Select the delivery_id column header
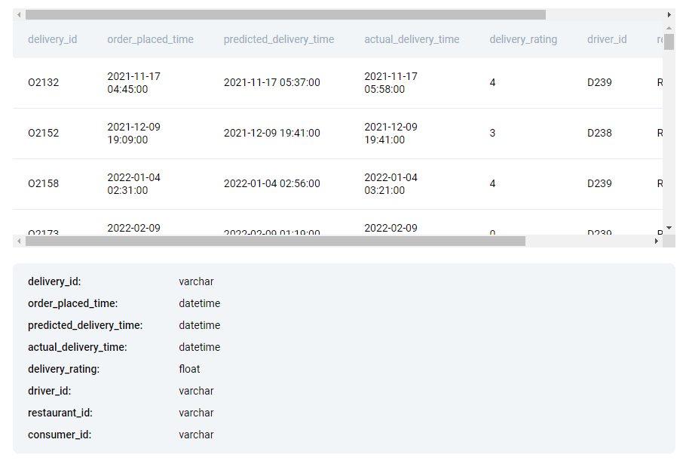The height and width of the screenshot is (464, 686). [52, 39]
